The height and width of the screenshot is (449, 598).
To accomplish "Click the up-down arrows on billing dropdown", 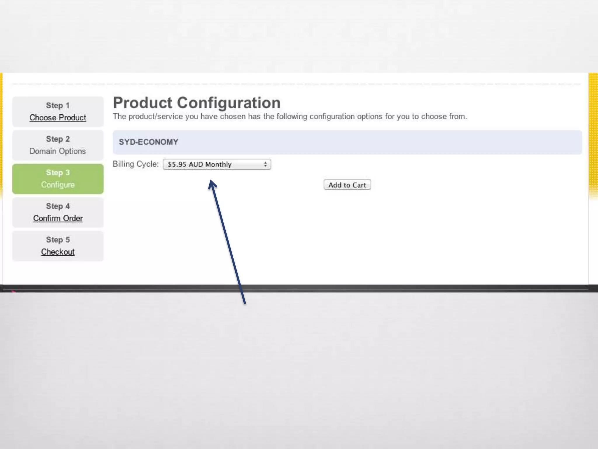I will 265,164.
